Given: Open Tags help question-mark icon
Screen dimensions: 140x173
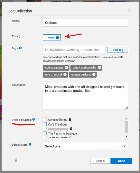Looking at the screenshot, I should coord(20,48).
